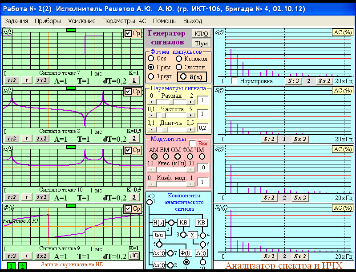356x272 pixels.
Task: Click the Размах value field showing 1
Action: click(202, 100)
